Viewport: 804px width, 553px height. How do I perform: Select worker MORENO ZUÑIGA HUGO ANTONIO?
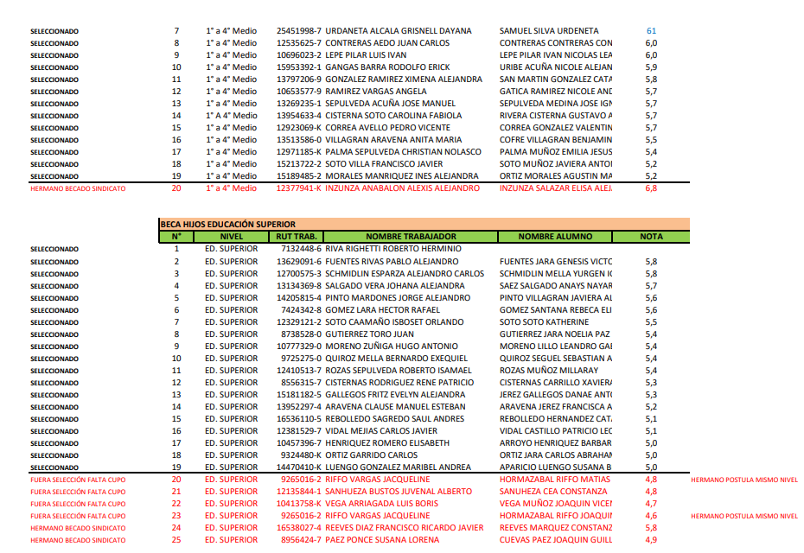click(x=392, y=346)
